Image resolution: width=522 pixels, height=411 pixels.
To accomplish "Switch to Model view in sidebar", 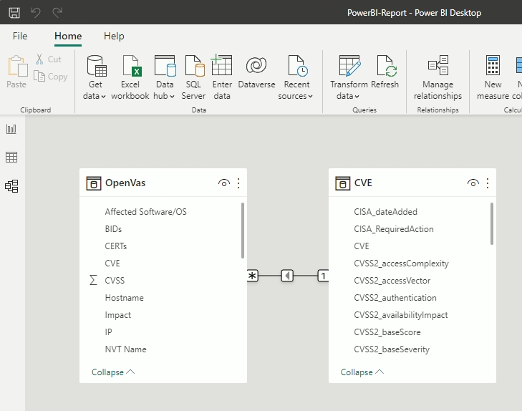I will point(11,186).
